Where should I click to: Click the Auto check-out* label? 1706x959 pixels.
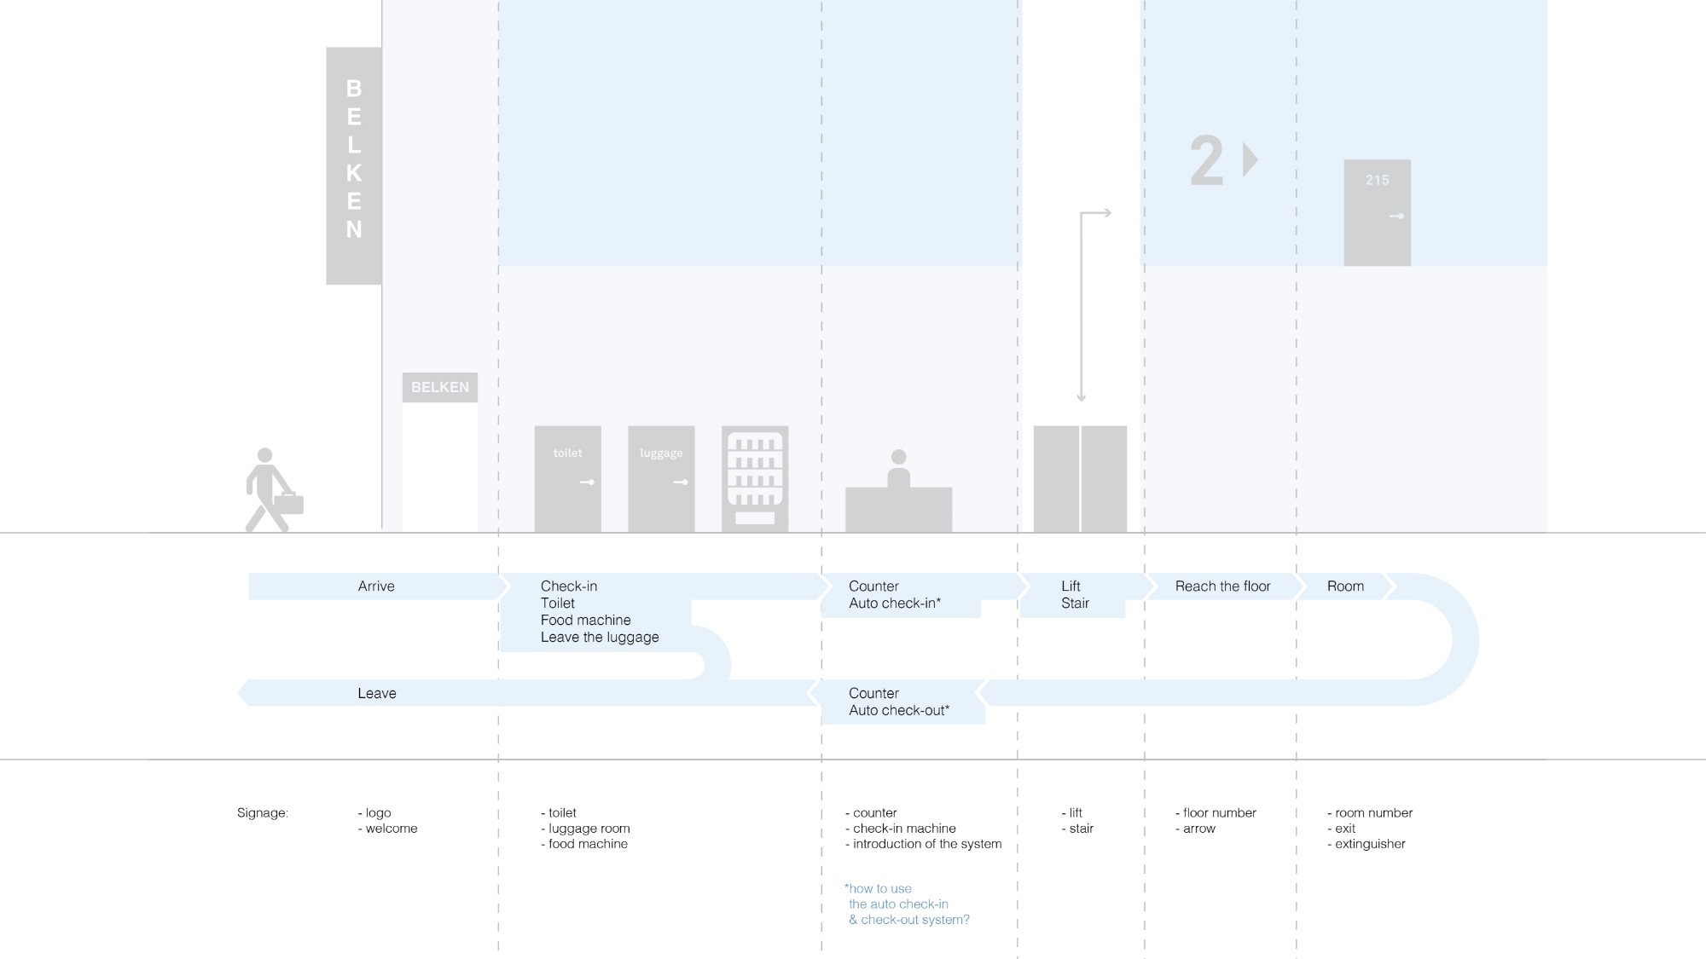click(x=898, y=710)
